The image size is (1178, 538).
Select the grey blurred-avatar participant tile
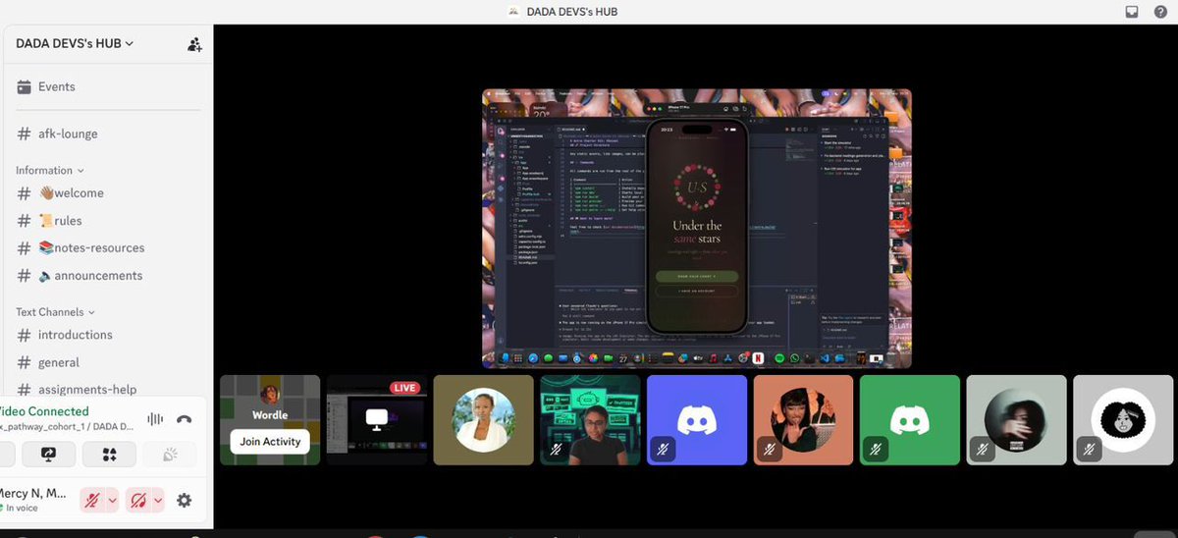coord(1016,420)
